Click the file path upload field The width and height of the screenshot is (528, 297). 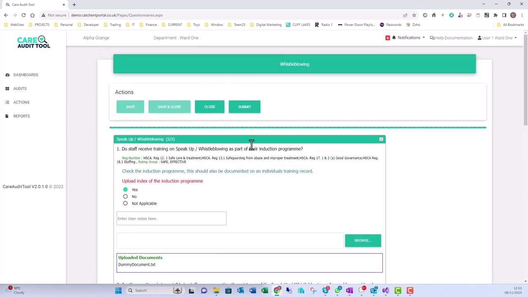click(230, 240)
